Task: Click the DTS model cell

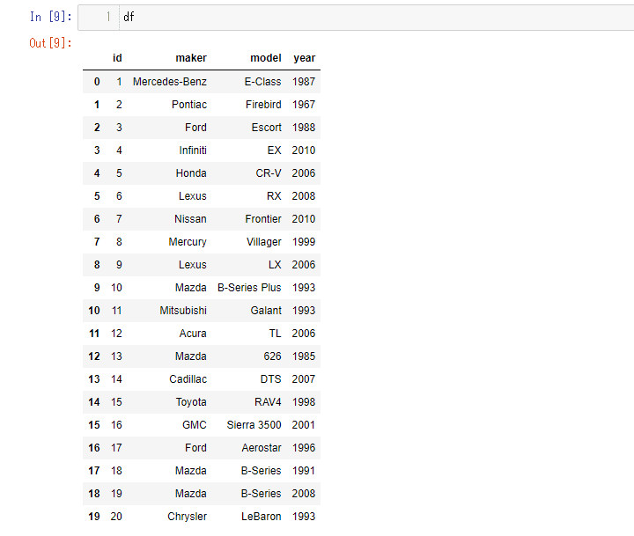Action: coord(270,379)
